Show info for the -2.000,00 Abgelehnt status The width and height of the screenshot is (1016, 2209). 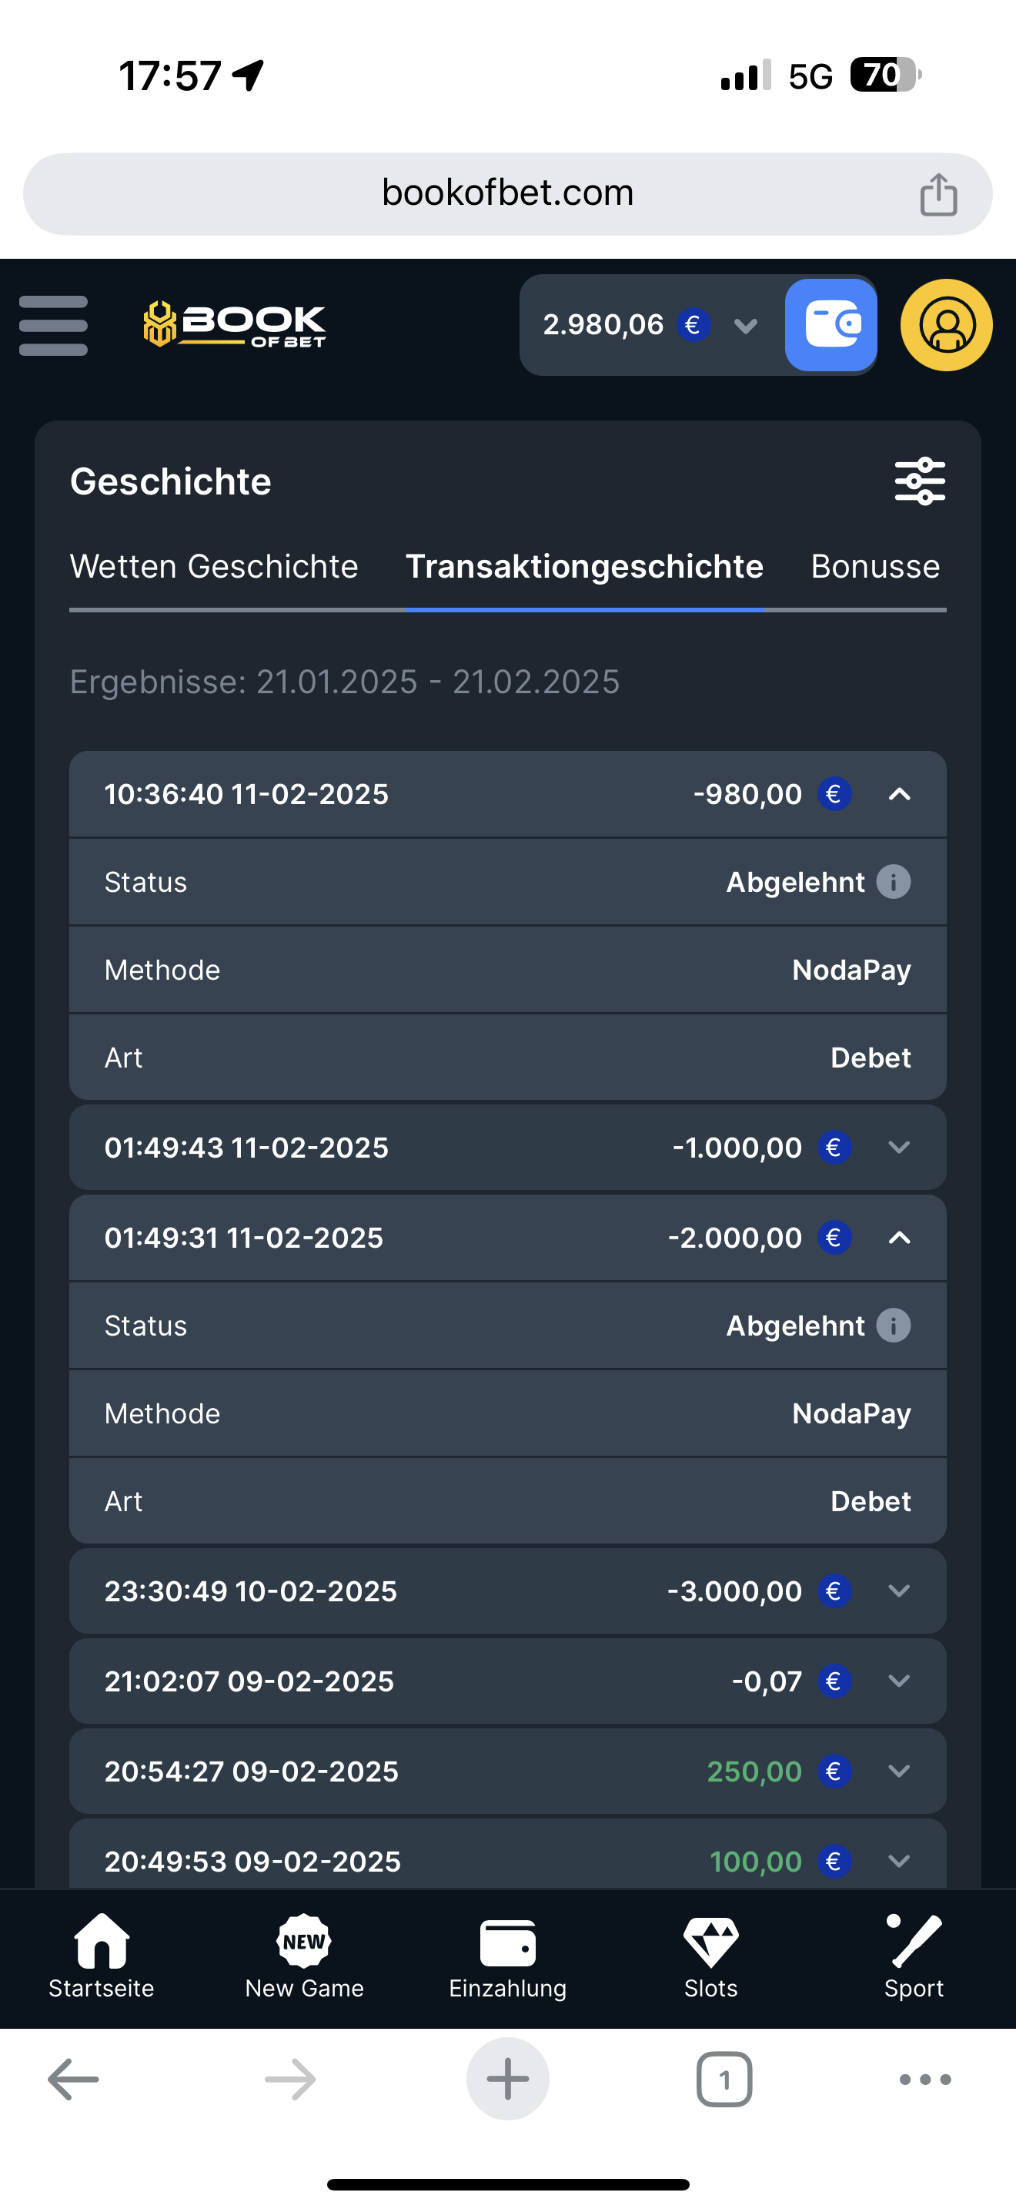[x=894, y=1326]
